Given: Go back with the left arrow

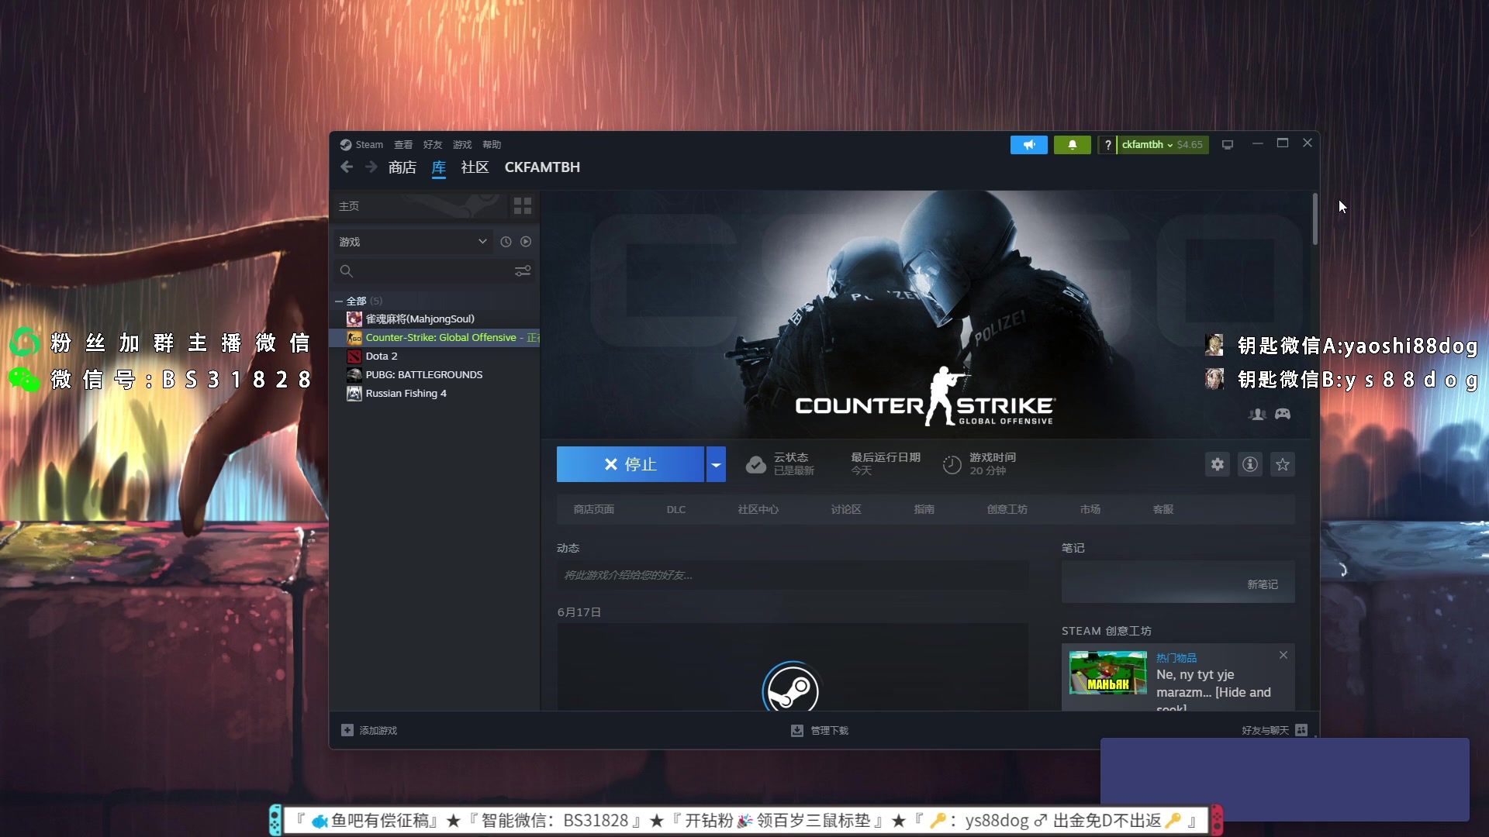Looking at the screenshot, I should tap(347, 167).
